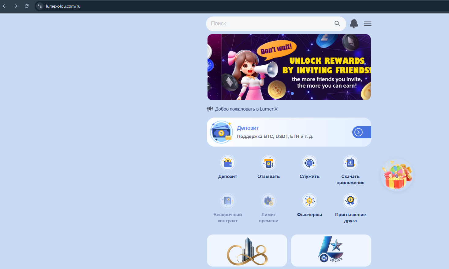Open the invite friends rewards banner
This screenshot has height=269, width=449.
[289, 67]
